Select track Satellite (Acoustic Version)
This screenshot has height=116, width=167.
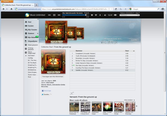click(102, 70)
